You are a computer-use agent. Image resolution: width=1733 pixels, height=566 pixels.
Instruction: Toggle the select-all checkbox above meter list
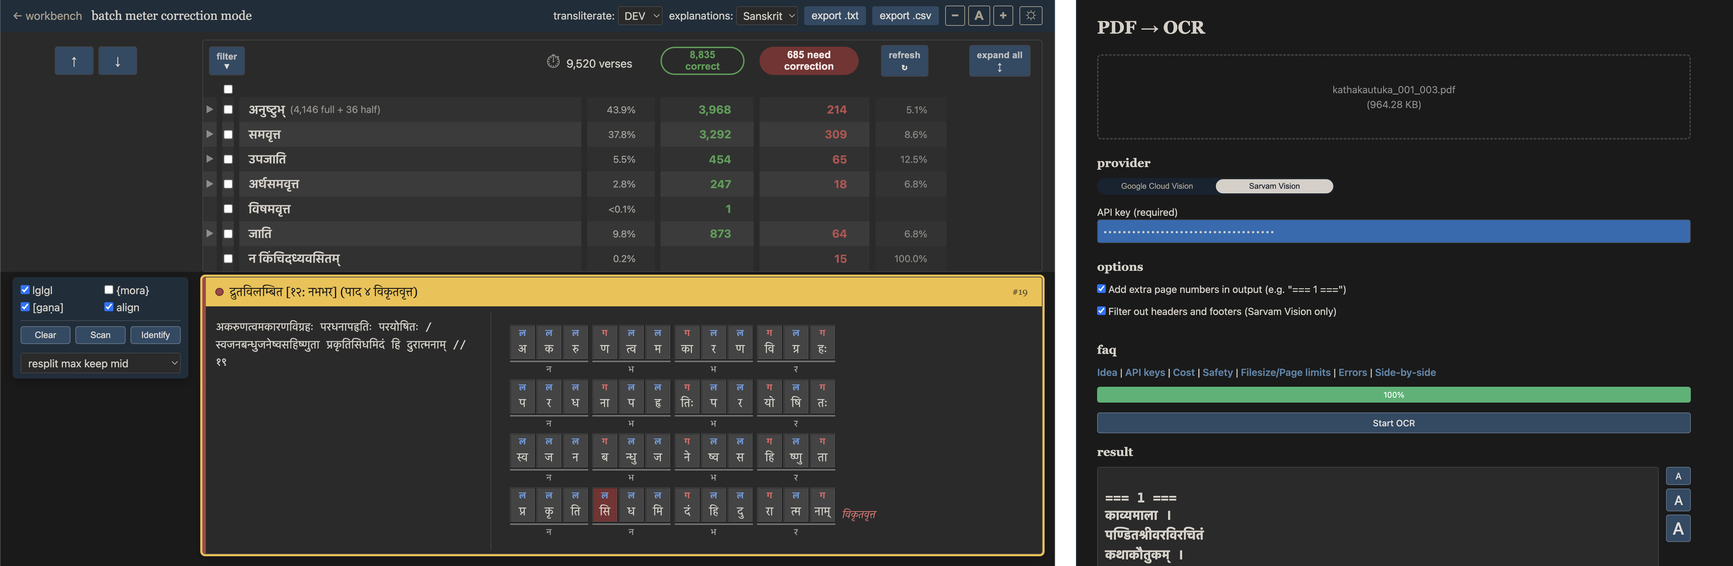[x=228, y=90]
